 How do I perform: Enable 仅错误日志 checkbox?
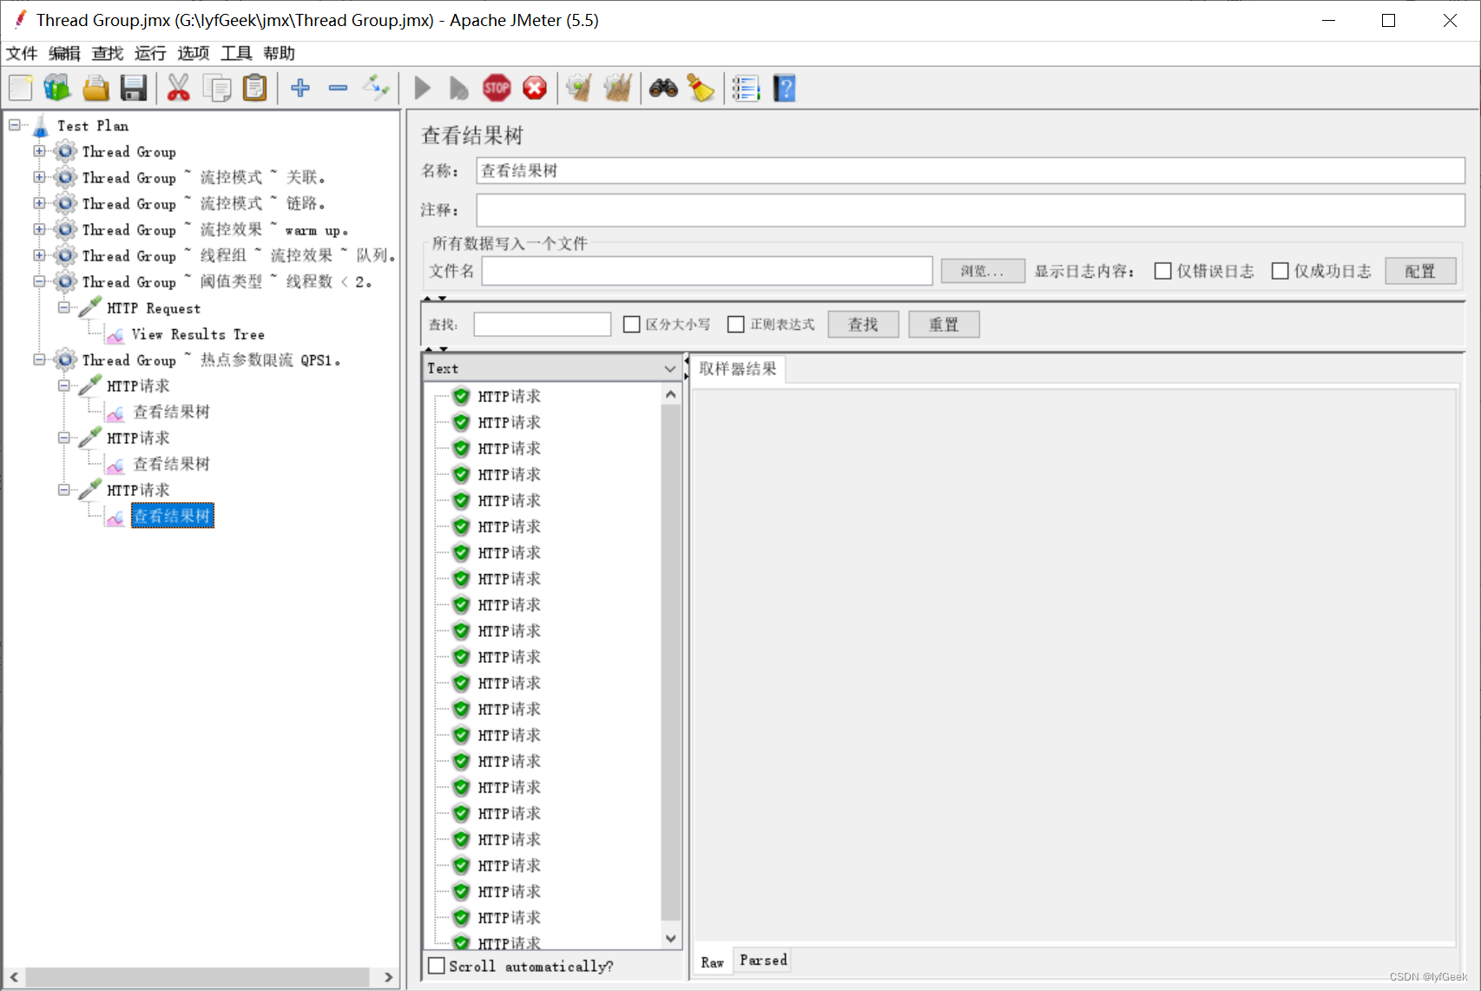tap(1163, 271)
